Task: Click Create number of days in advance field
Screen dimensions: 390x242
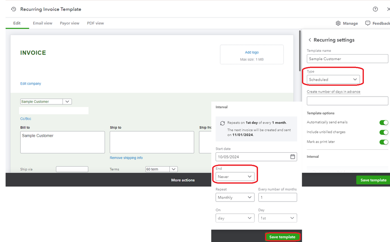Action: (x=347, y=101)
